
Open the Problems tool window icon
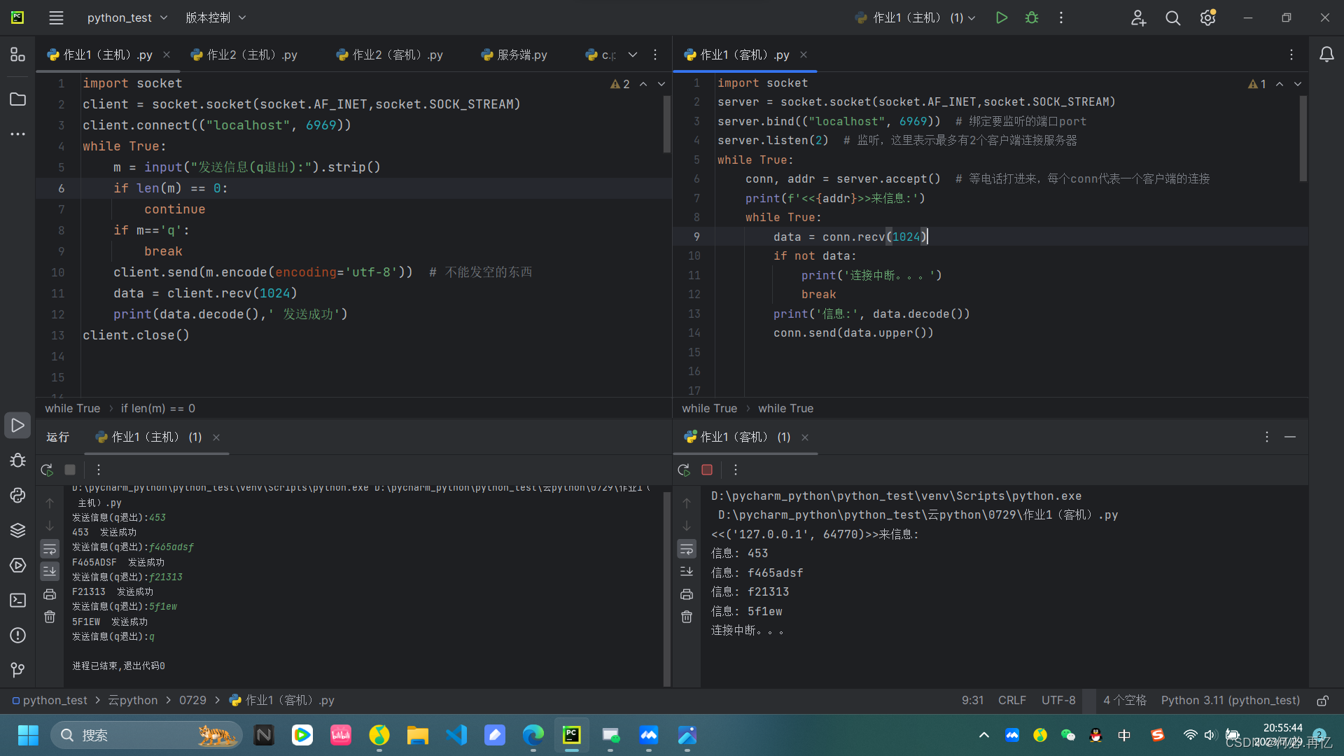[17, 636]
